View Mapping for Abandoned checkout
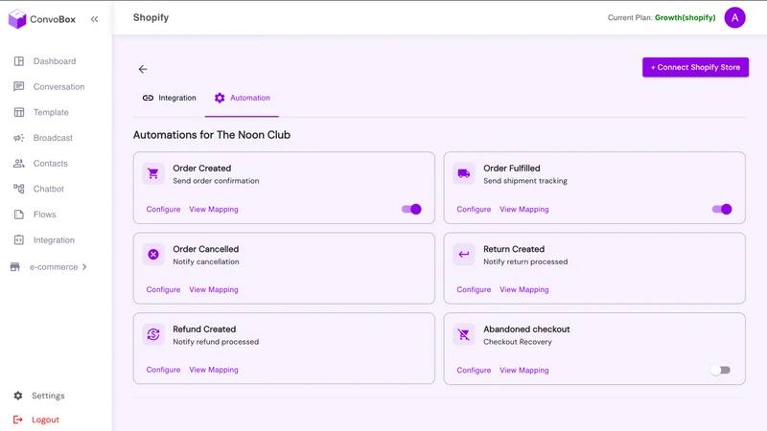 524,370
